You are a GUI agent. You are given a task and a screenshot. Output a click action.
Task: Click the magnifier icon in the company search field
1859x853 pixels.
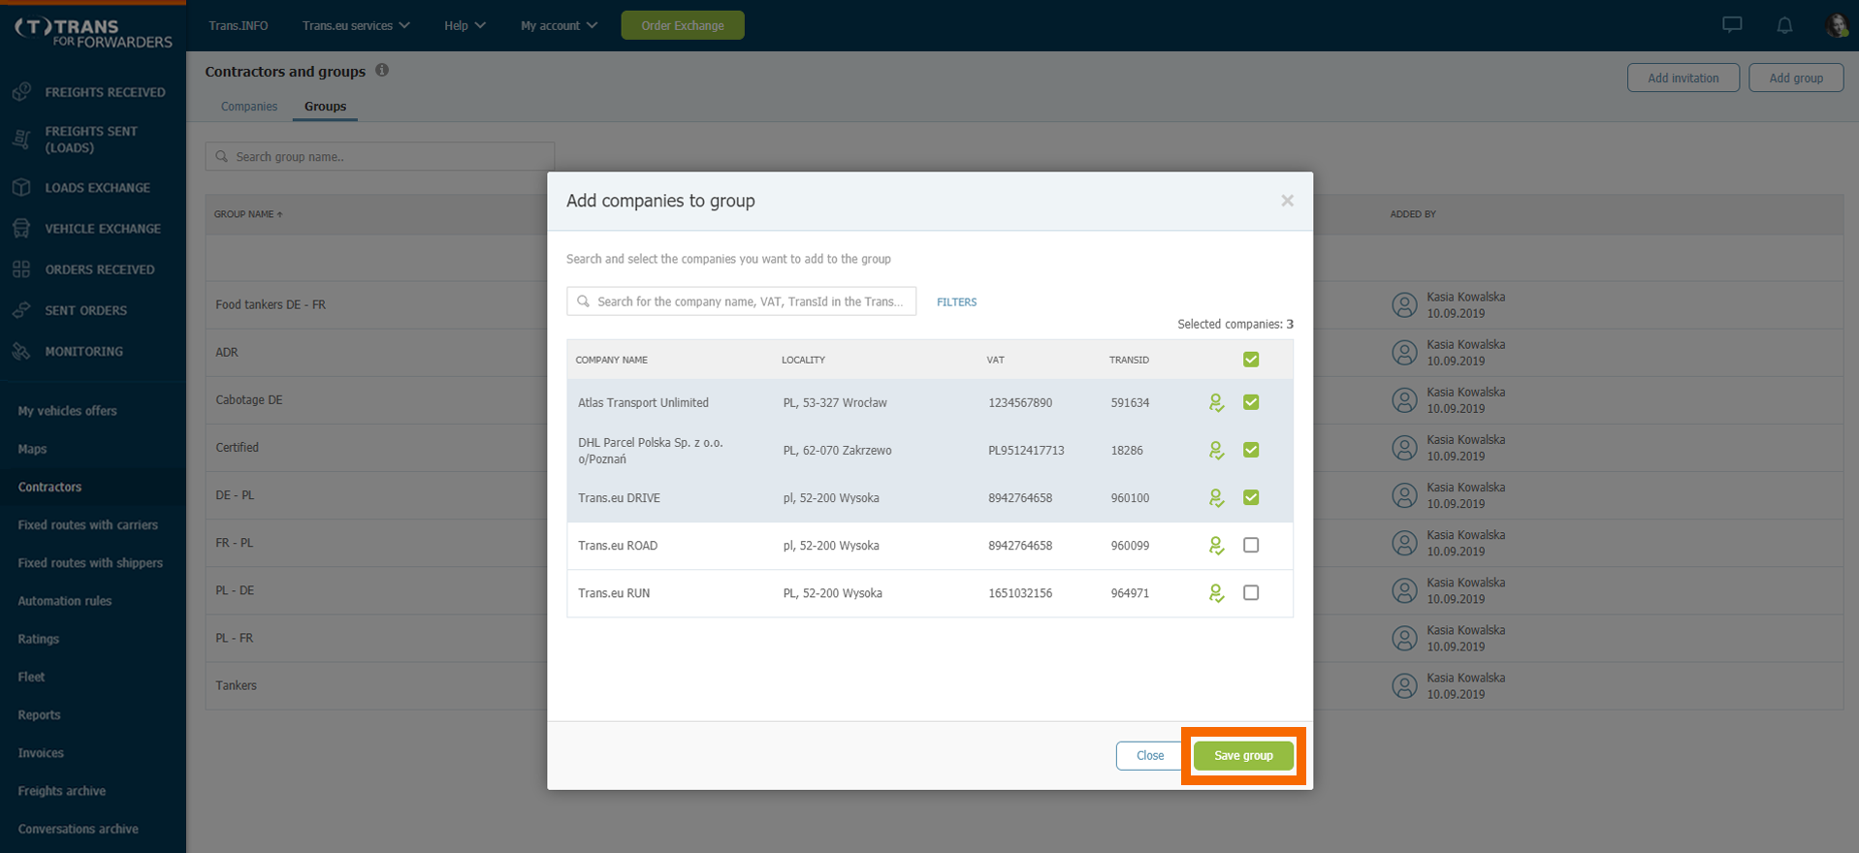coord(584,301)
